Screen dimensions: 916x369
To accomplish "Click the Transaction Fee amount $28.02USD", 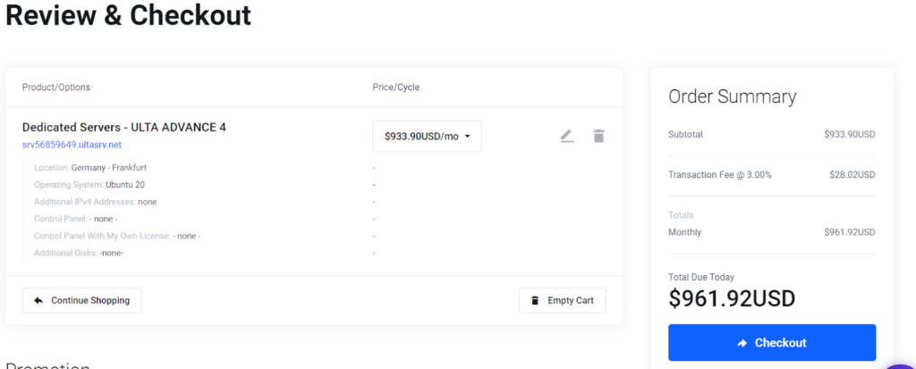I will [852, 175].
